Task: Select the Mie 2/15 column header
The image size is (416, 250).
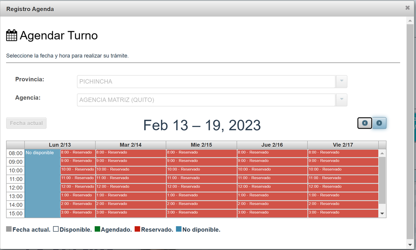Action: pos(201,145)
